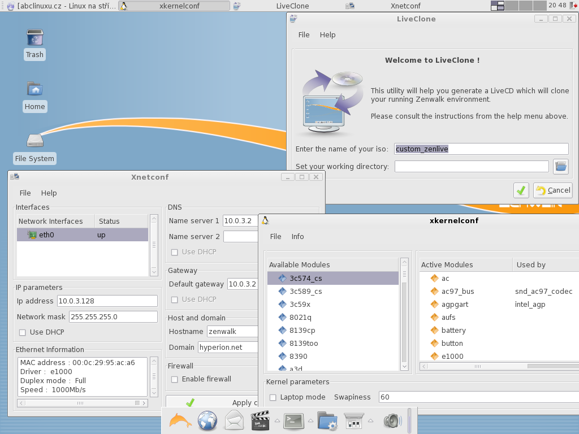Select the button active module
The height and width of the screenshot is (434, 579).
pyautogui.click(x=499, y=343)
